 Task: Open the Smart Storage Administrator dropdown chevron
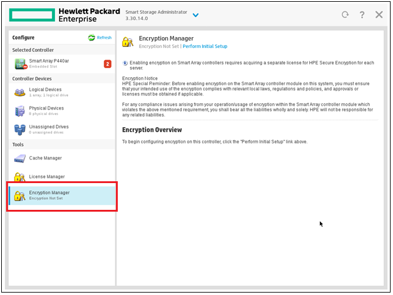196,15
